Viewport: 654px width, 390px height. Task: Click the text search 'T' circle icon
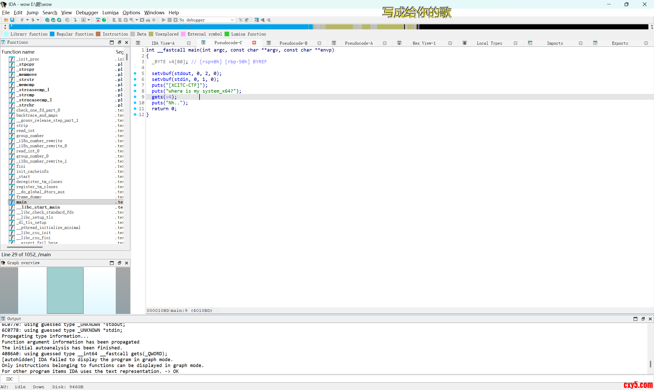point(53,20)
